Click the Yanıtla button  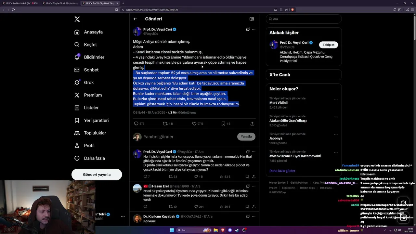point(246,136)
